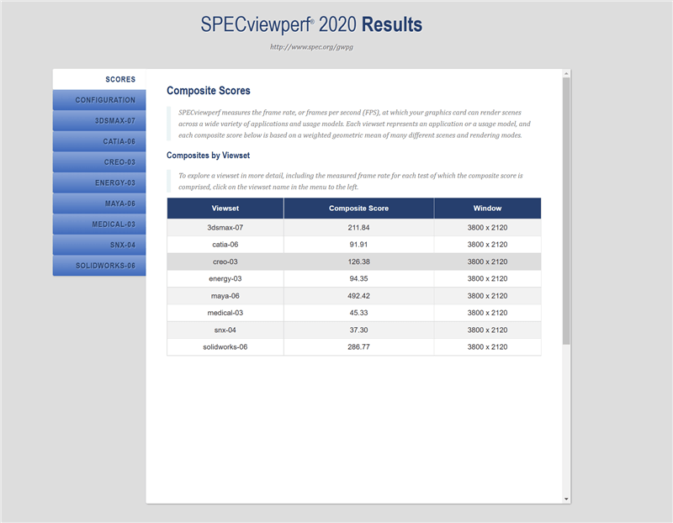Click the 492.42 score value
This screenshot has height=523, width=673.
click(359, 296)
